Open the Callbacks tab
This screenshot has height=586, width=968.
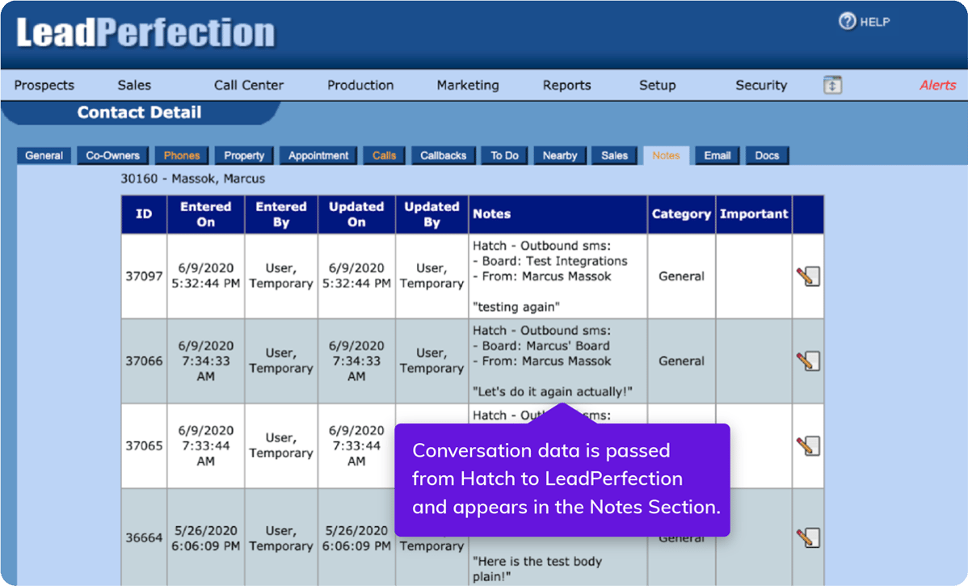443,155
